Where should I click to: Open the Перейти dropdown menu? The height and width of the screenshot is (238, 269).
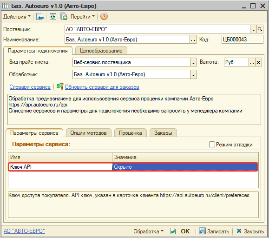[x=83, y=17]
